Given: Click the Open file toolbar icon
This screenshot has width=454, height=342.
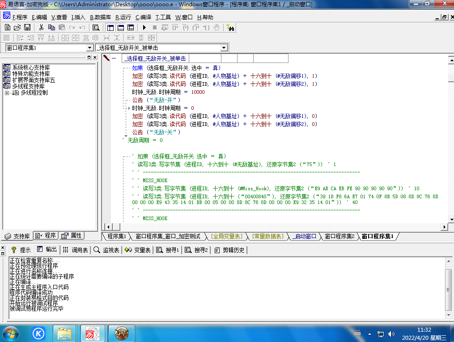Looking at the screenshot, I should tap(17, 28).
